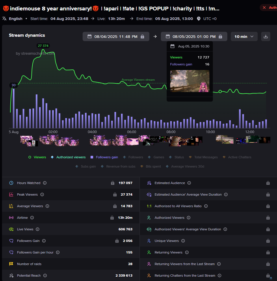Click lock icon in Unique Viewers row
The image size is (277, 281).
coord(268,241)
